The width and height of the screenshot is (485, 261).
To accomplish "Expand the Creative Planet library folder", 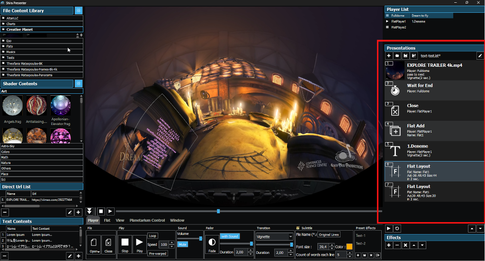I will point(42,29).
